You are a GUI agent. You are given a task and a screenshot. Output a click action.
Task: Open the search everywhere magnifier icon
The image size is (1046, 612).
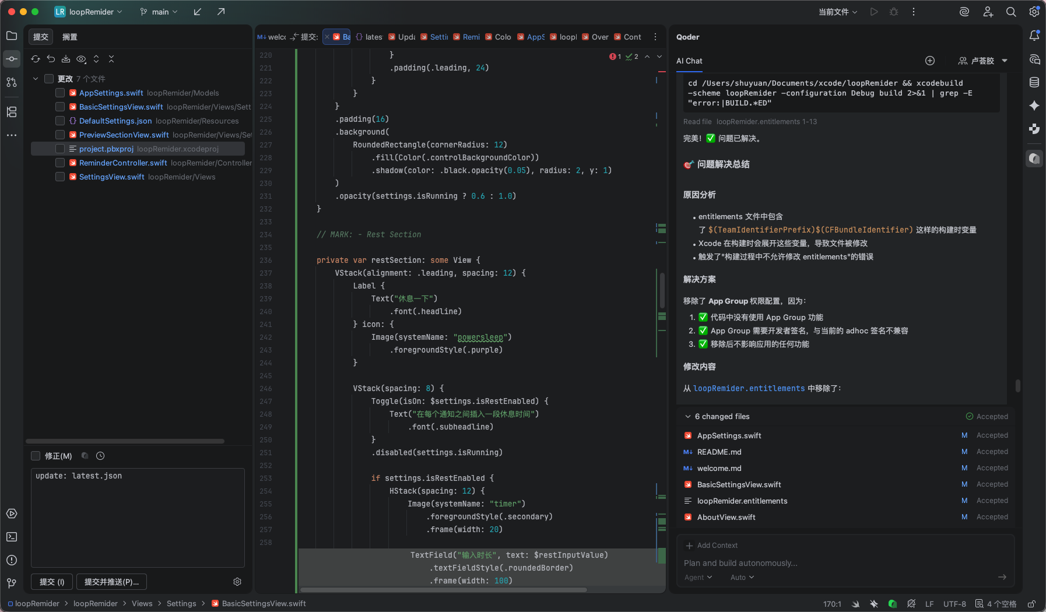(x=1011, y=12)
